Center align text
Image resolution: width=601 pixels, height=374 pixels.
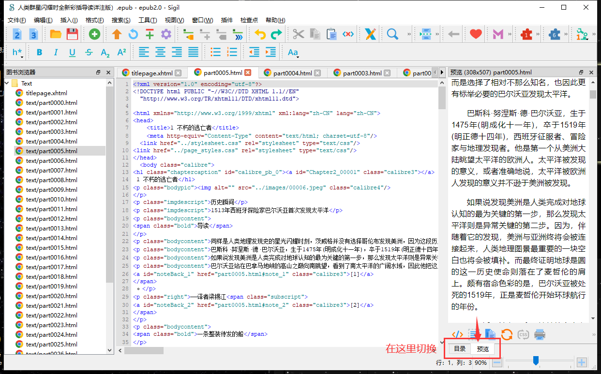(160, 52)
